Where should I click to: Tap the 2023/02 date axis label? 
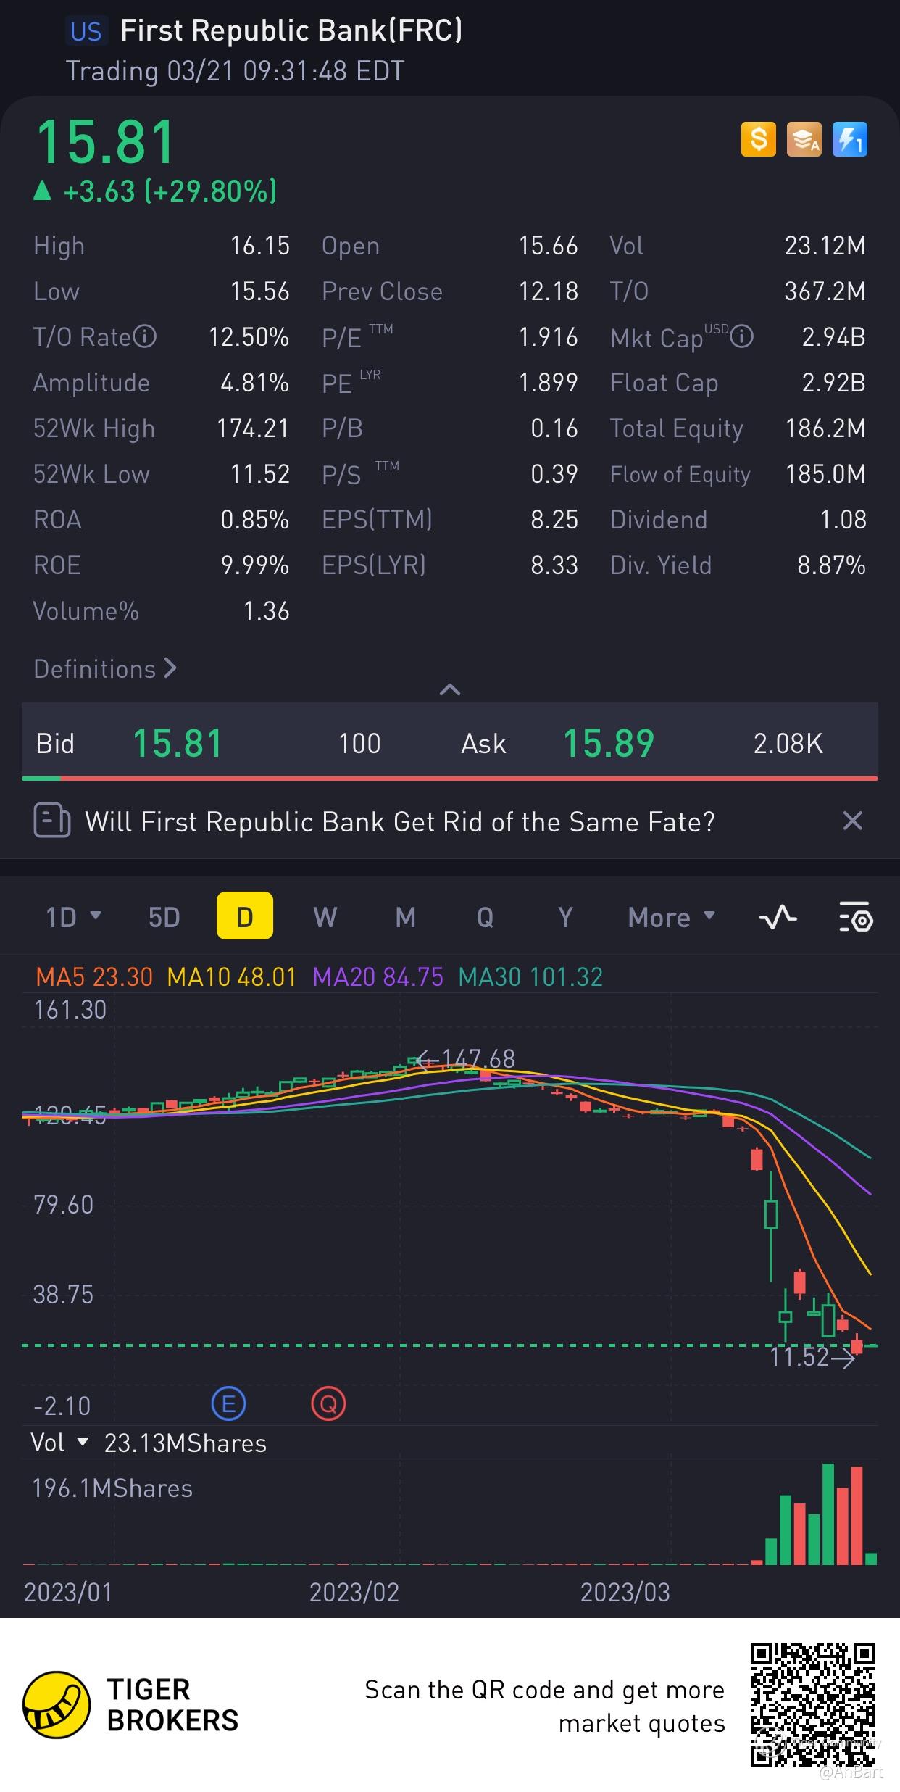[354, 1592]
